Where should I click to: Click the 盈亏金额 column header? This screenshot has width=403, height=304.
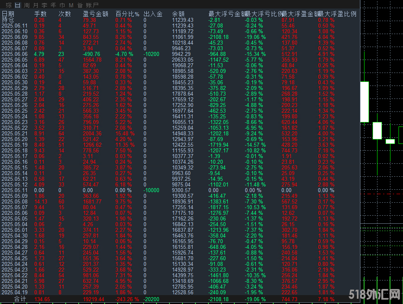[x=95, y=14]
